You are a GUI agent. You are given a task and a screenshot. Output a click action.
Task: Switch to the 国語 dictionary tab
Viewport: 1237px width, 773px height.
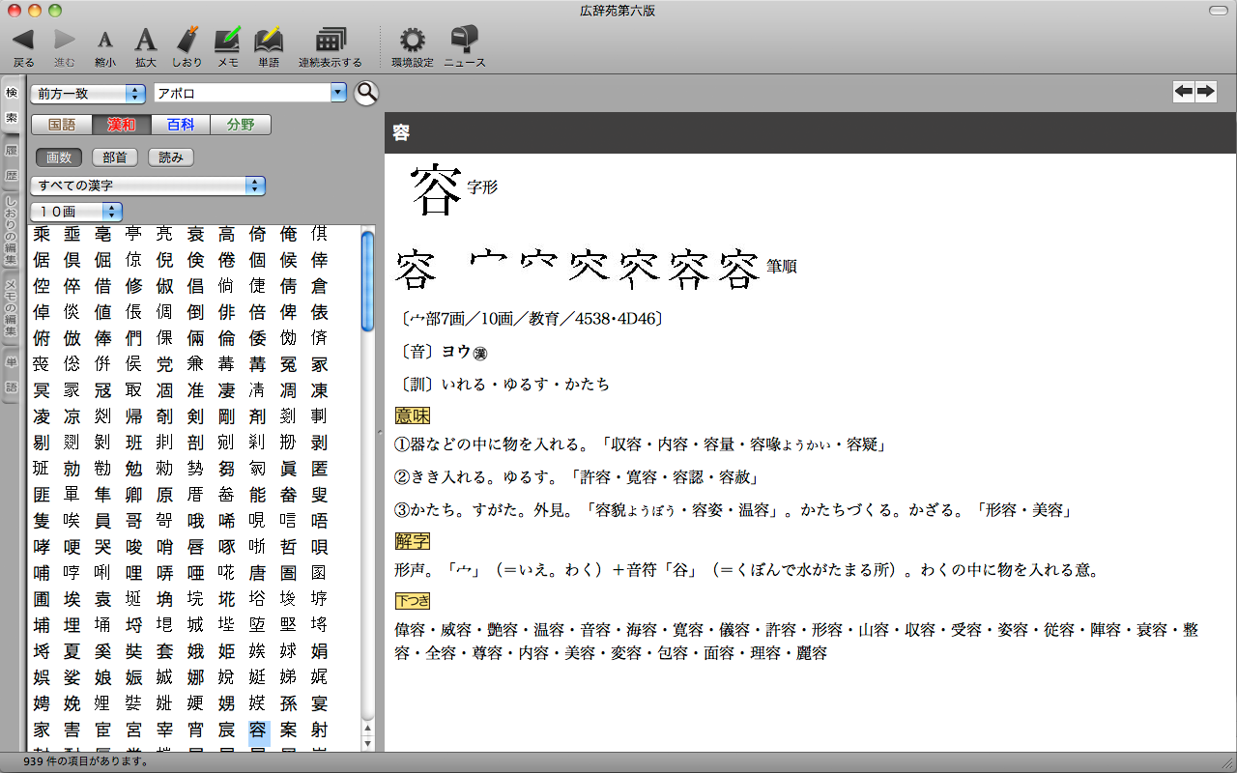(x=62, y=125)
